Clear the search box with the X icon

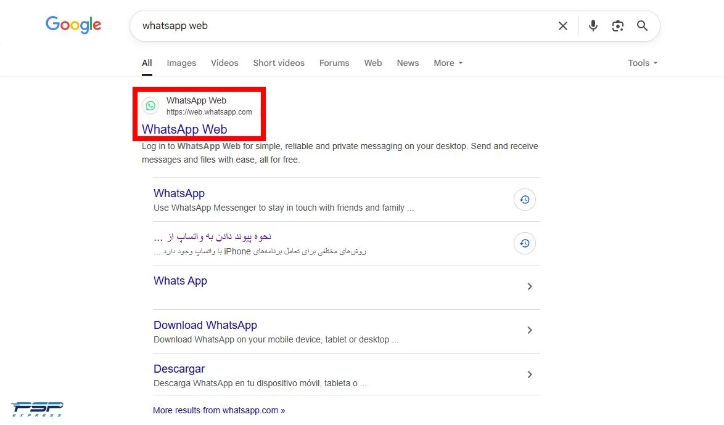pos(563,26)
